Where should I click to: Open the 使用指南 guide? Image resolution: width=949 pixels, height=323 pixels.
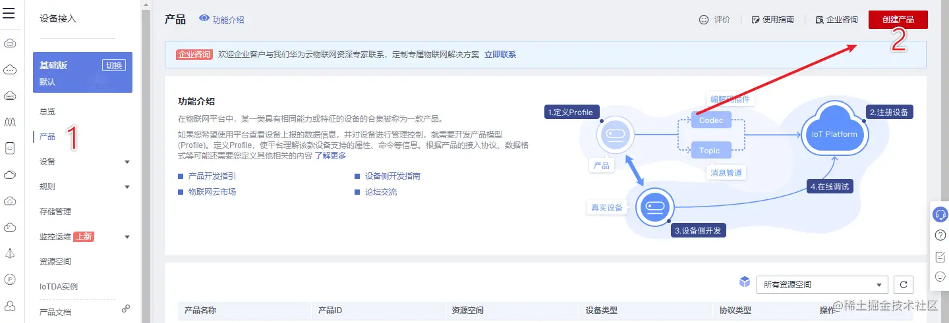772,20
